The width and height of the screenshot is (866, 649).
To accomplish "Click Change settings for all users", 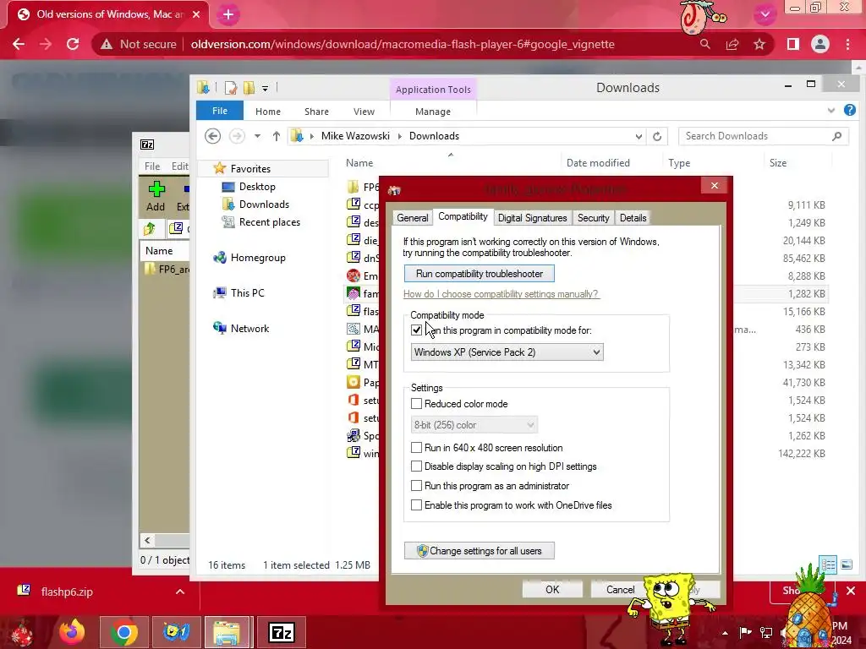I will (480, 551).
